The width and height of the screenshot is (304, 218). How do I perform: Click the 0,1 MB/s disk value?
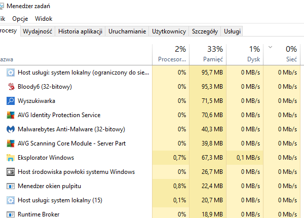coord(248,158)
